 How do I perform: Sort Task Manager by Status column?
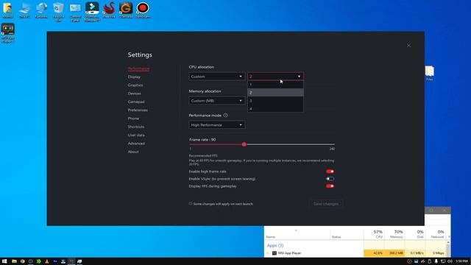(x=347, y=234)
